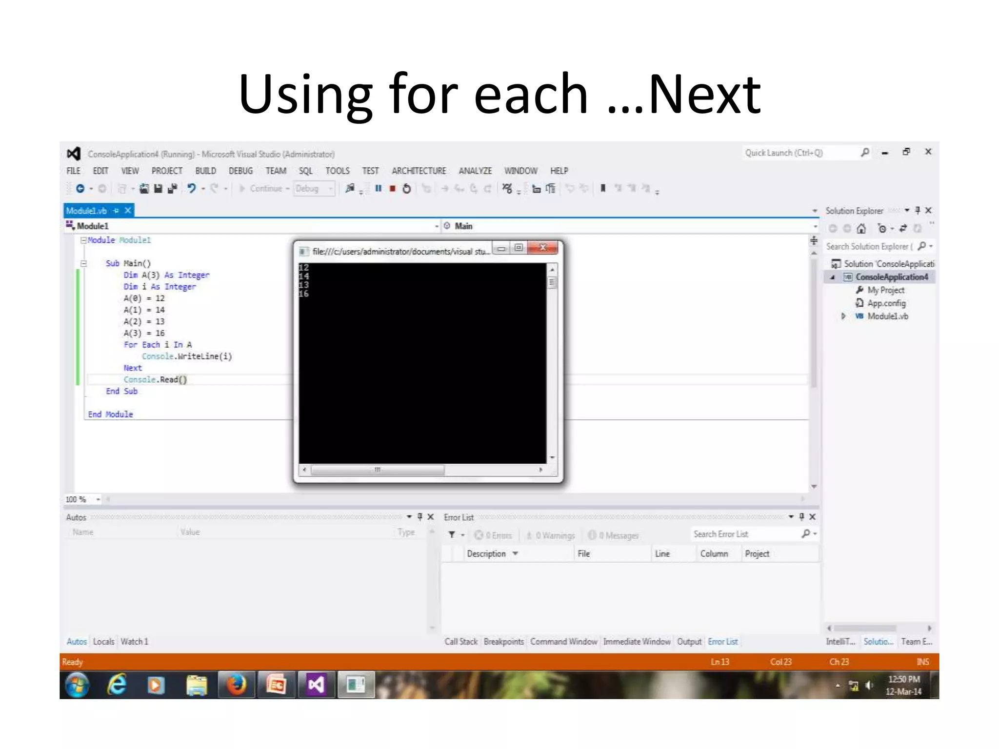Open the TOOLS menu

click(338, 171)
